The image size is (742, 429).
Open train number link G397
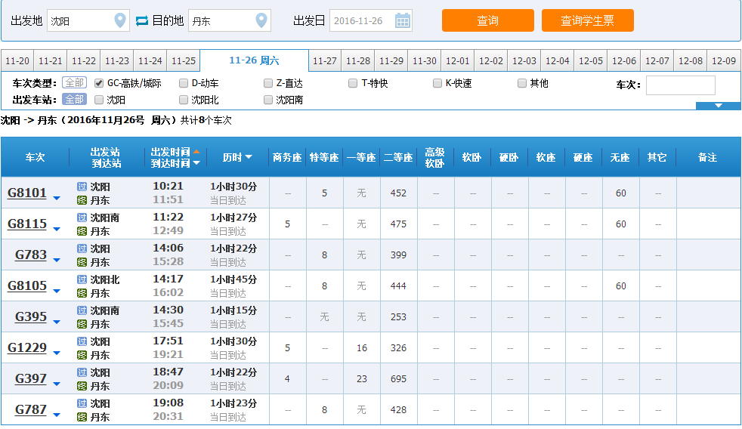pos(31,379)
